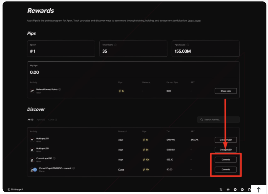Switch to the Curve filter tab
Screen dimensions: 268x194
pyautogui.click(x=52, y=120)
